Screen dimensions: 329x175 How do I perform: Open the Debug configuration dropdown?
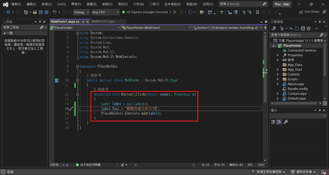tap(81, 12)
